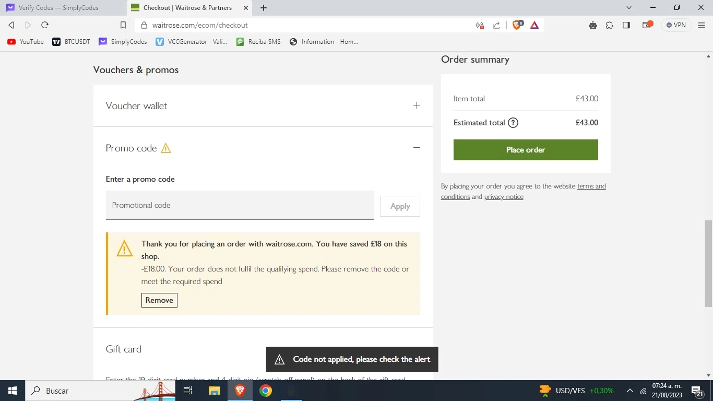Viewport: 713px width, 401px height.
Task: Click the green Place order button
Action: click(526, 150)
